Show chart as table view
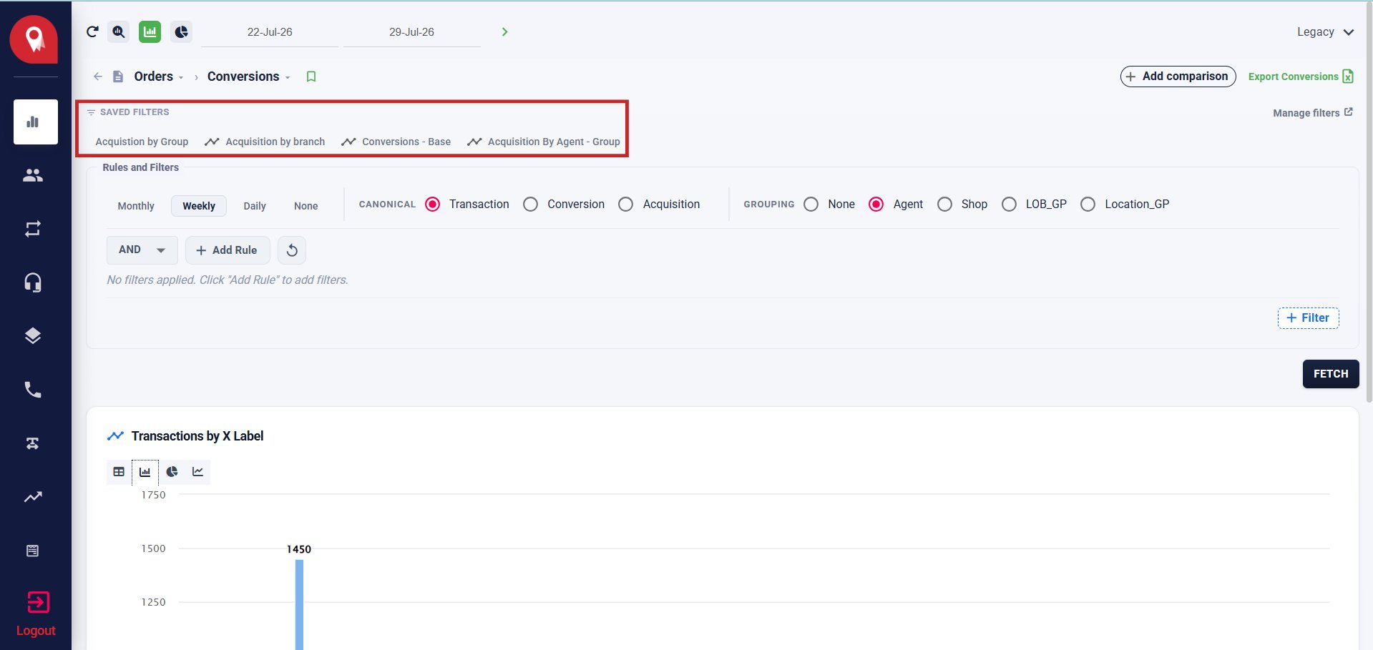1373x650 pixels. point(119,472)
